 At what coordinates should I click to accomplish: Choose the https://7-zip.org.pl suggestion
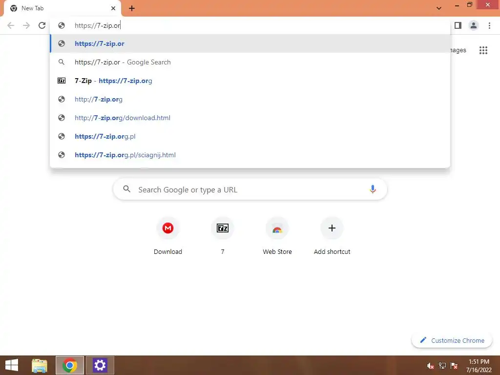(250, 136)
